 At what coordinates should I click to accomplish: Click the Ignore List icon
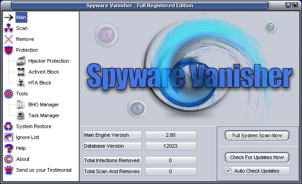point(9,137)
